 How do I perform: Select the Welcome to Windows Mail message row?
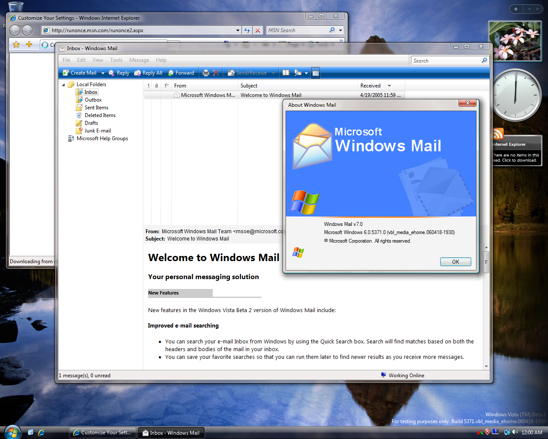(x=274, y=95)
